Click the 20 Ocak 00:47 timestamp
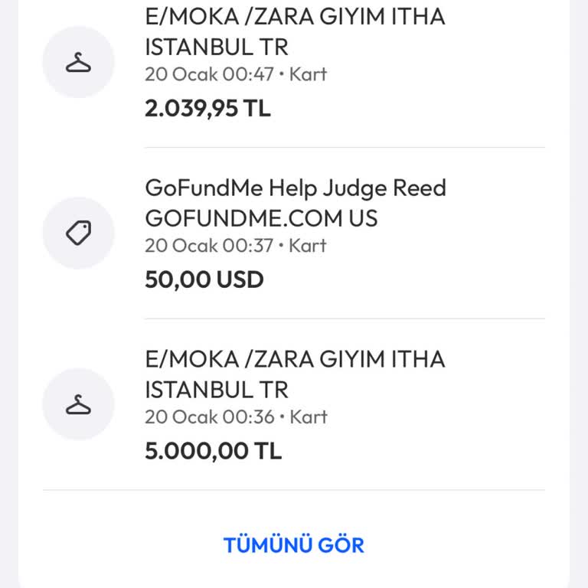 209,74
